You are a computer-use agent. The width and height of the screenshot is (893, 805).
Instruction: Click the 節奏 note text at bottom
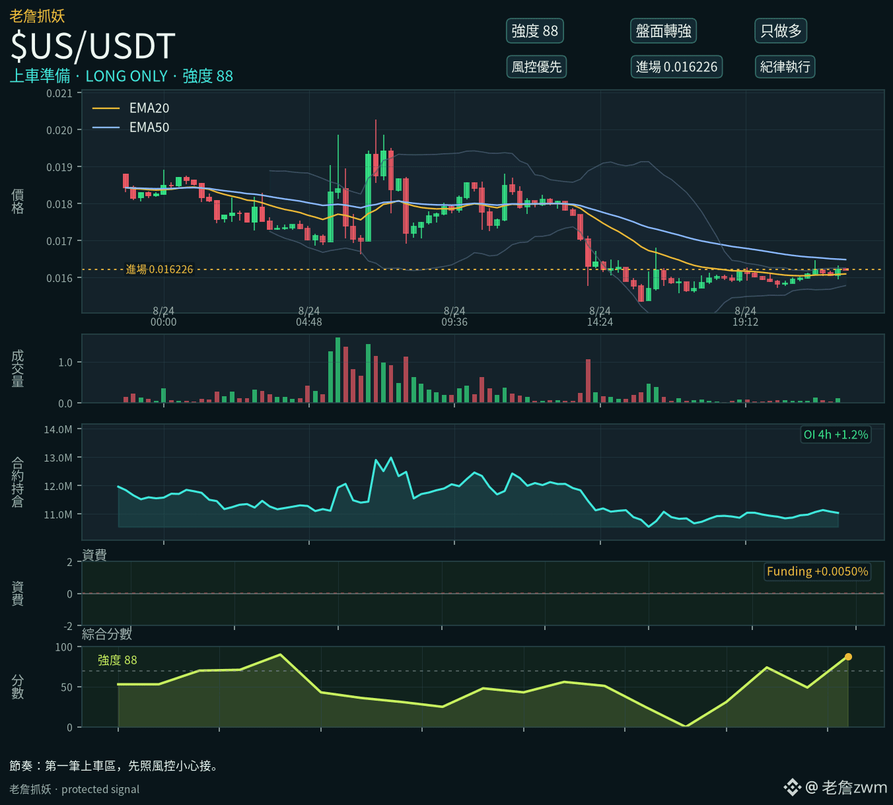[x=114, y=766]
